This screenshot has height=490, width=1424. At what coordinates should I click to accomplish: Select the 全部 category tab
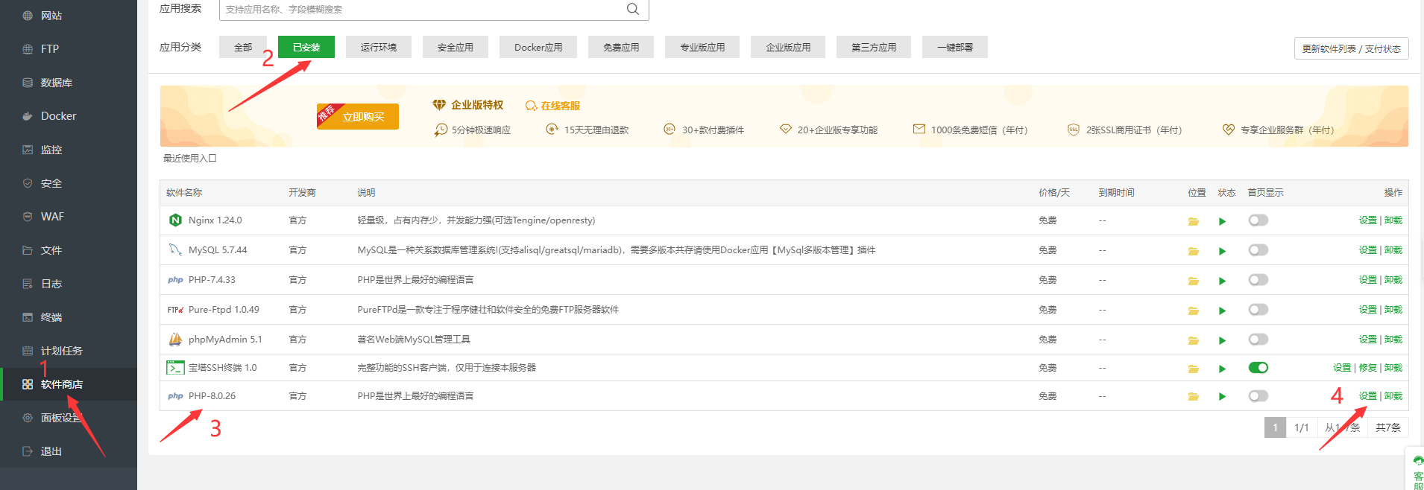(243, 47)
